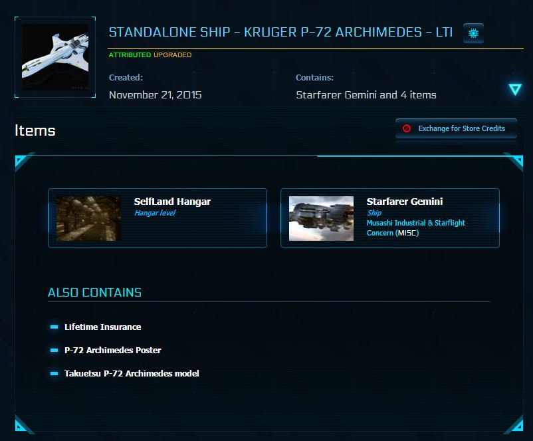
Task: Select the Starfarer Gemini ship image
Action: (x=321, y=218)
